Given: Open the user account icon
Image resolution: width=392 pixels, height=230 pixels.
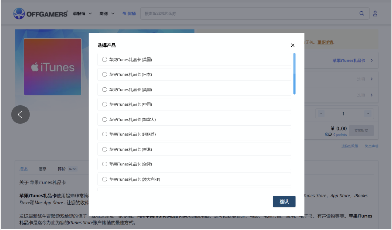Looking at the screenshot, I should 375,13.
